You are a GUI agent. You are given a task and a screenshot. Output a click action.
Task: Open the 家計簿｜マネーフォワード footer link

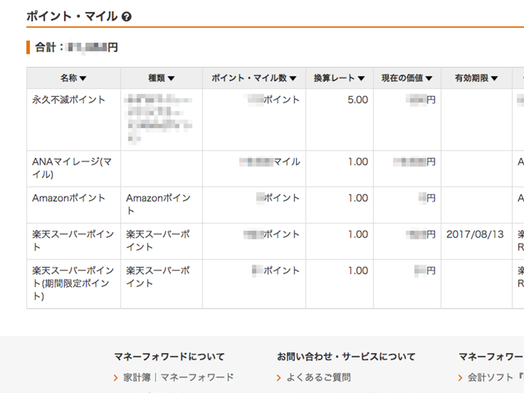(178, 377)
